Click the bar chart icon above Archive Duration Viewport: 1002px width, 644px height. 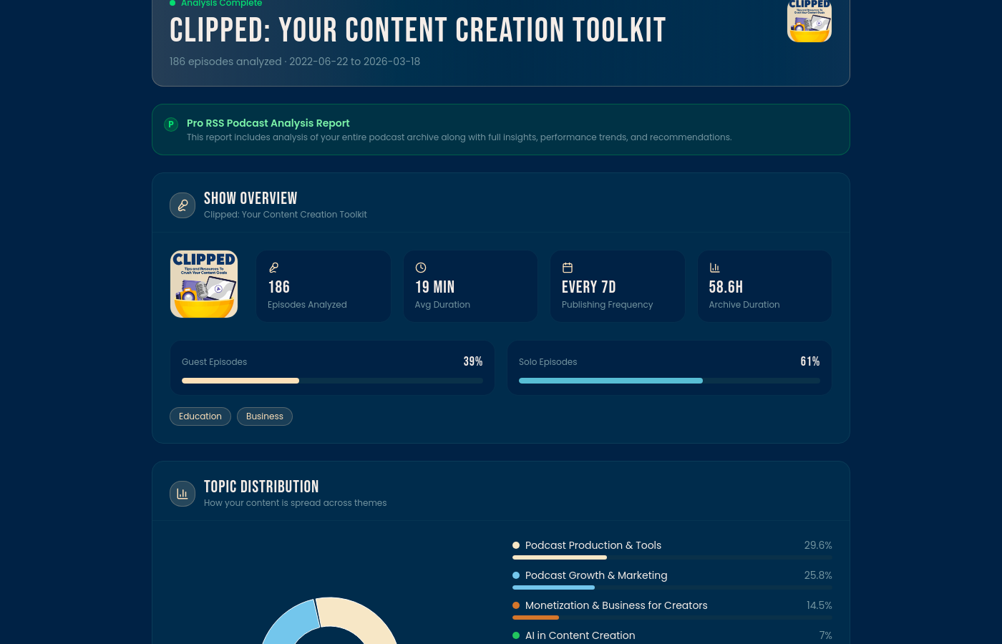coord(714,268)
